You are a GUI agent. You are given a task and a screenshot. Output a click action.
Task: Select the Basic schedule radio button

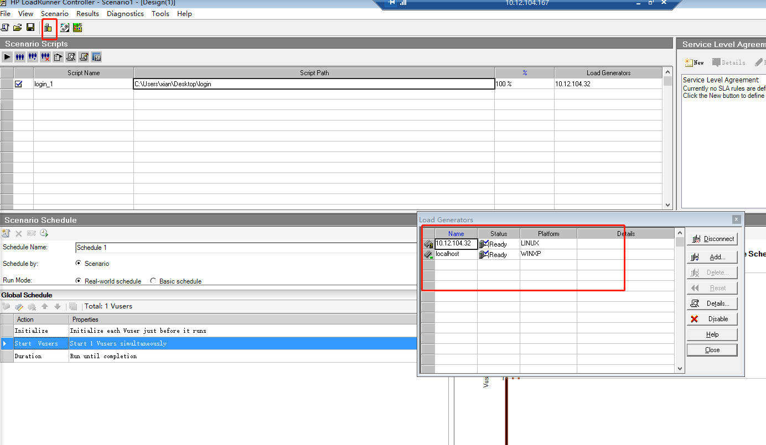coord(153,281)
